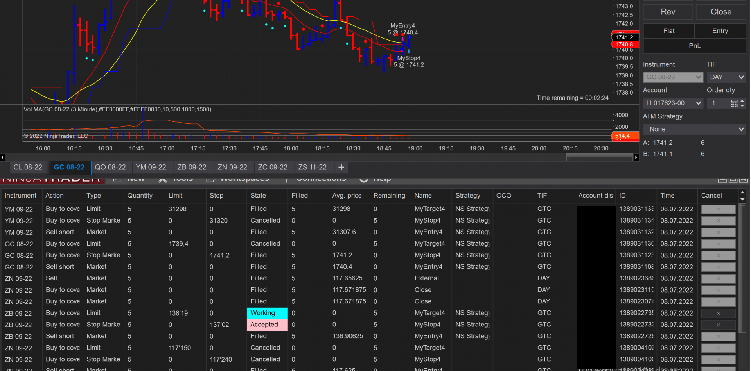Click the orders grid vertical scrollbar thumb
Screen dimensions: 751x371
[x=742, y=269]
